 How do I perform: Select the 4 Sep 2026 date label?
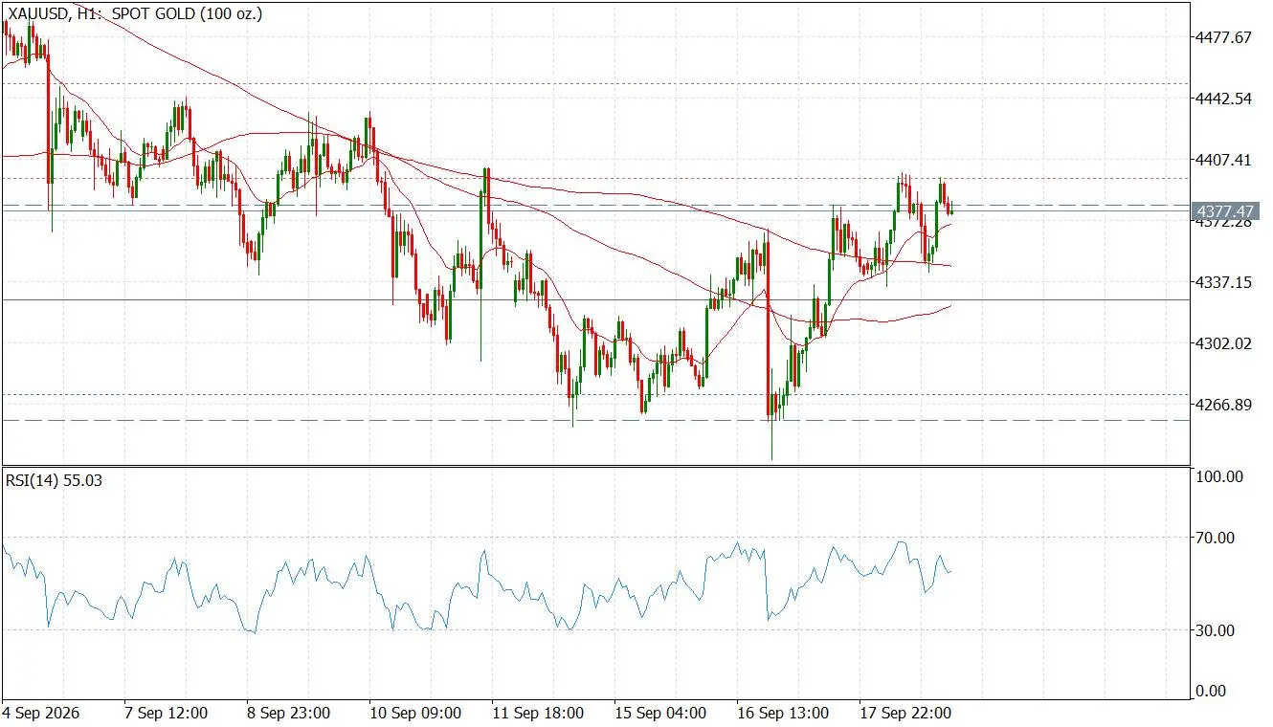(41, 714)
